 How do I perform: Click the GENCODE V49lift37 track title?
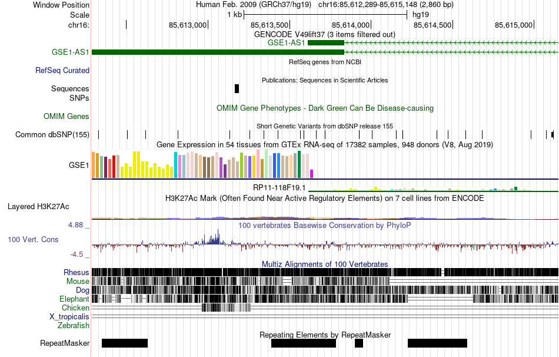point(325,35)
